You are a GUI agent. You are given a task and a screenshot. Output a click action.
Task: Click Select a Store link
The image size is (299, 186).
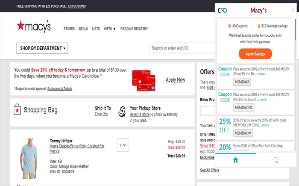[x=140, y=115]
